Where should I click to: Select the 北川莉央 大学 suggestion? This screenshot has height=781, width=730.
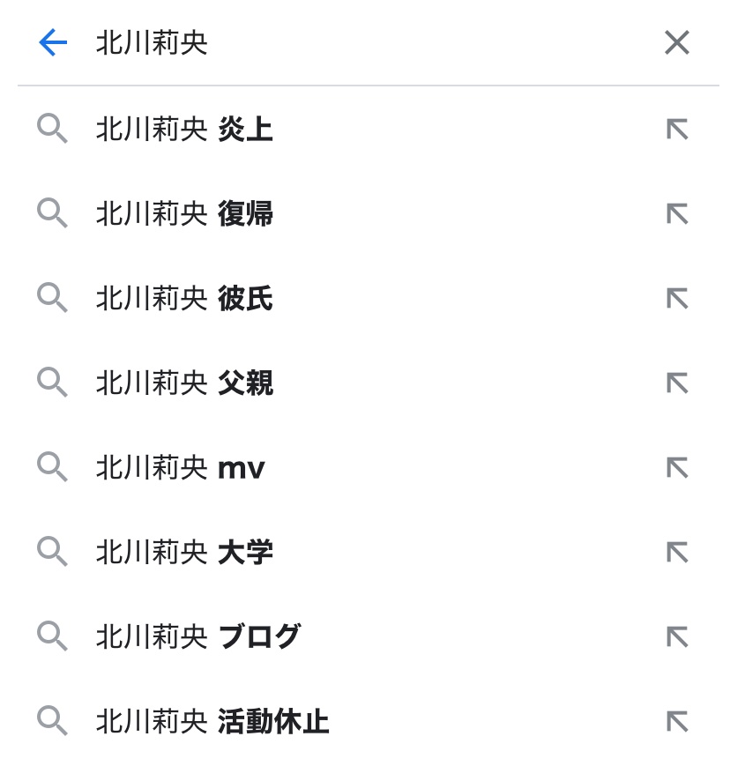tap(184, 553)
